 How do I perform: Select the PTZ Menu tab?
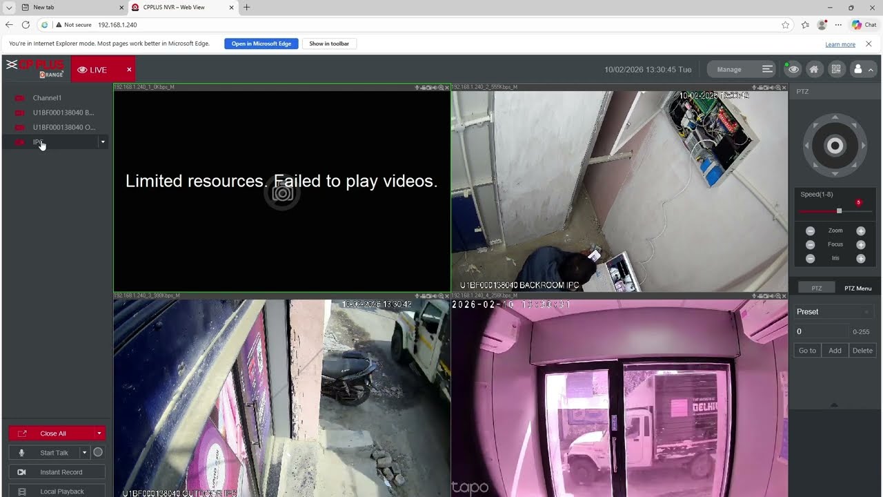857,289
